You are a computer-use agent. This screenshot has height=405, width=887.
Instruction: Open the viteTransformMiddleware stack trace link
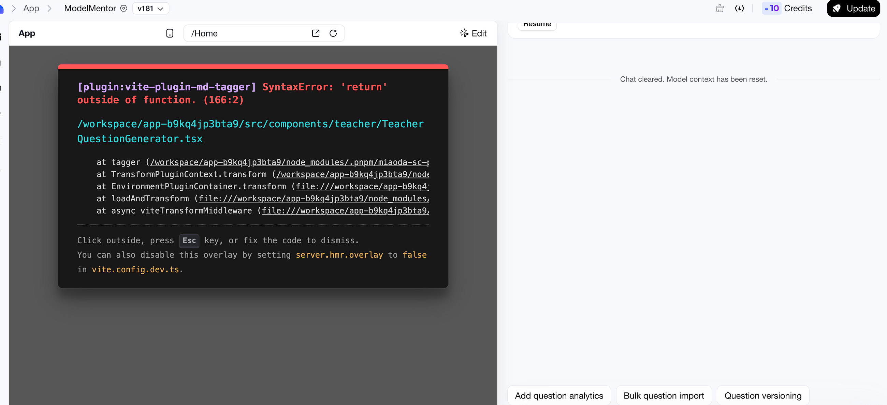click(x=345, y=211)
